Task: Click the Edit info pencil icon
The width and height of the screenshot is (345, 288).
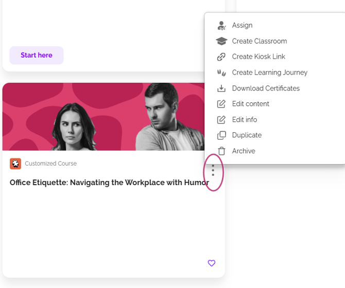Action: tap(221, 120)
